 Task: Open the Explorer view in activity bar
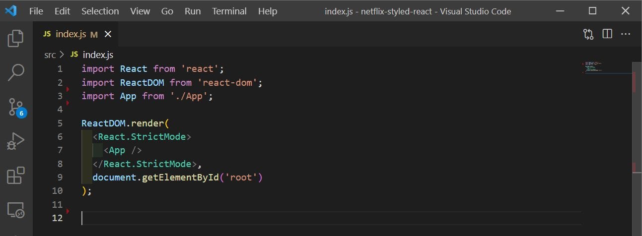[16, 38]
